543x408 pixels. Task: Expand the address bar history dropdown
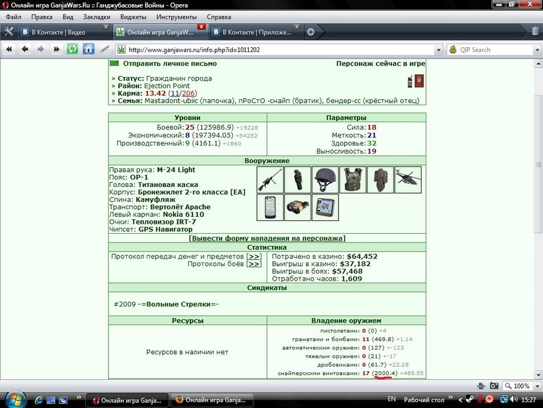438,50
